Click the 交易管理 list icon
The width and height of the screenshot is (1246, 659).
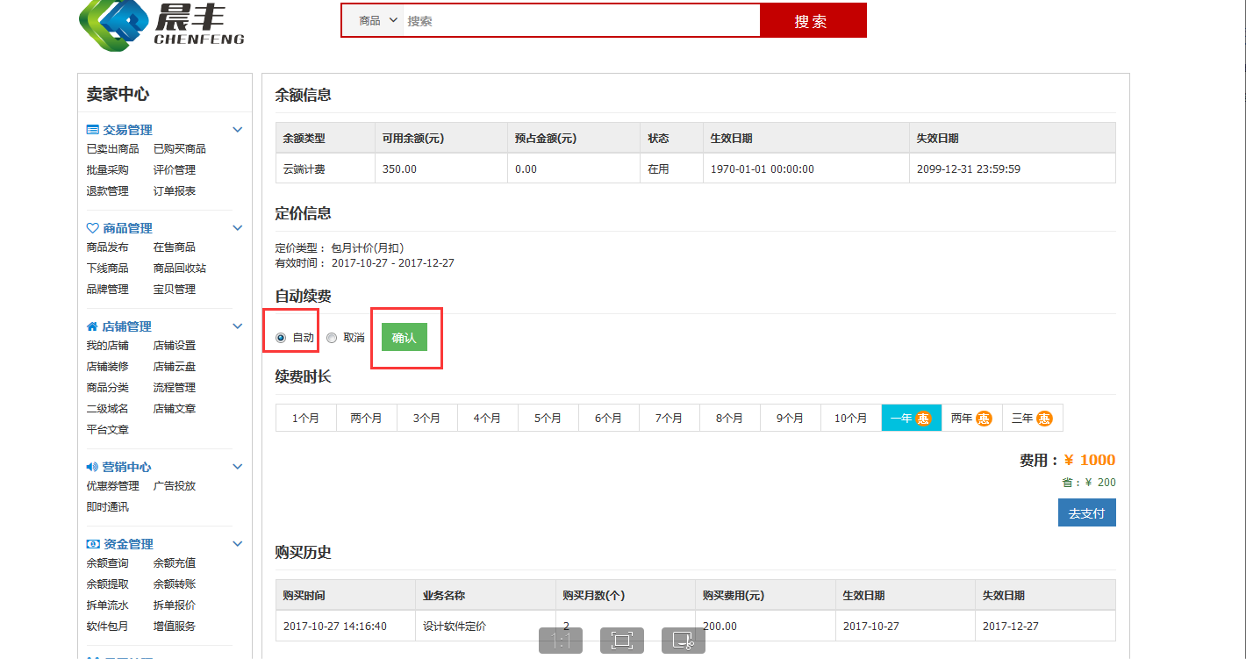(92, 130)
